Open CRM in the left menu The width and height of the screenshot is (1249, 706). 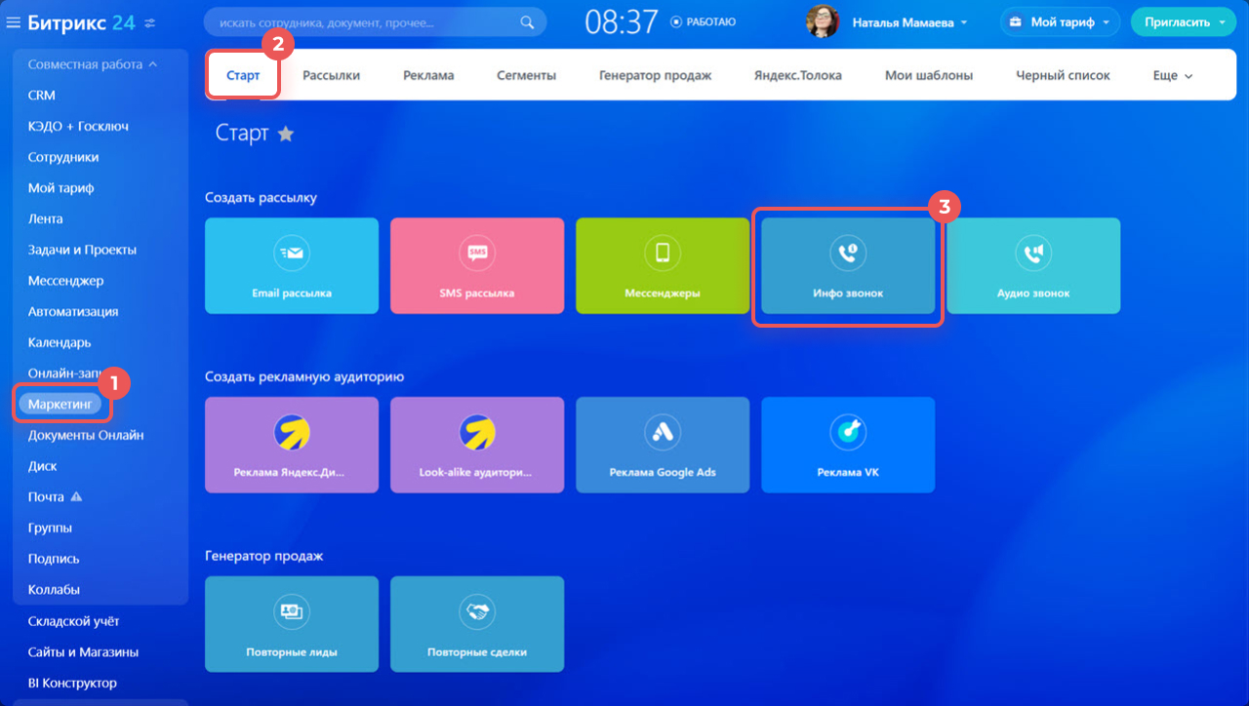(42, 96)
